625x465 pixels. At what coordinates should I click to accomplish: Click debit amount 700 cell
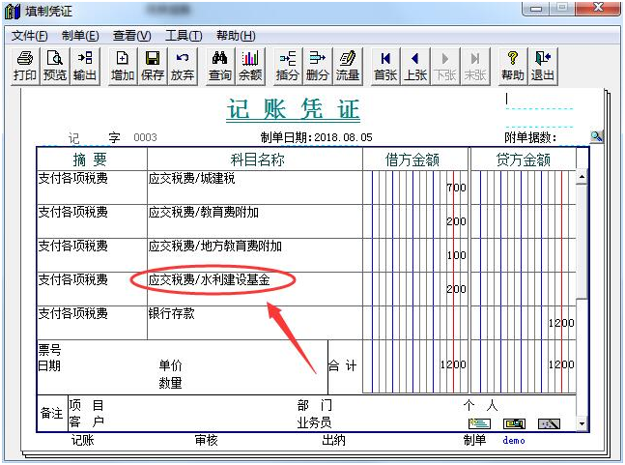[415, 188]
